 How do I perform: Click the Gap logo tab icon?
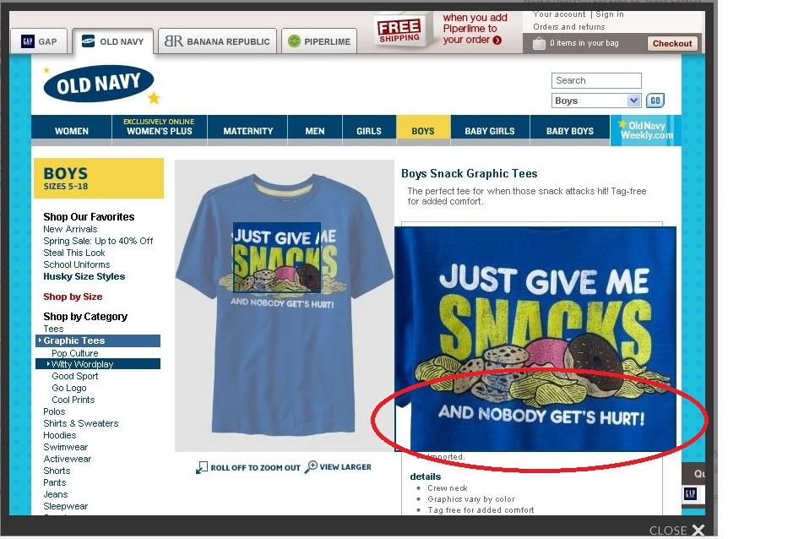click(28, 41)
